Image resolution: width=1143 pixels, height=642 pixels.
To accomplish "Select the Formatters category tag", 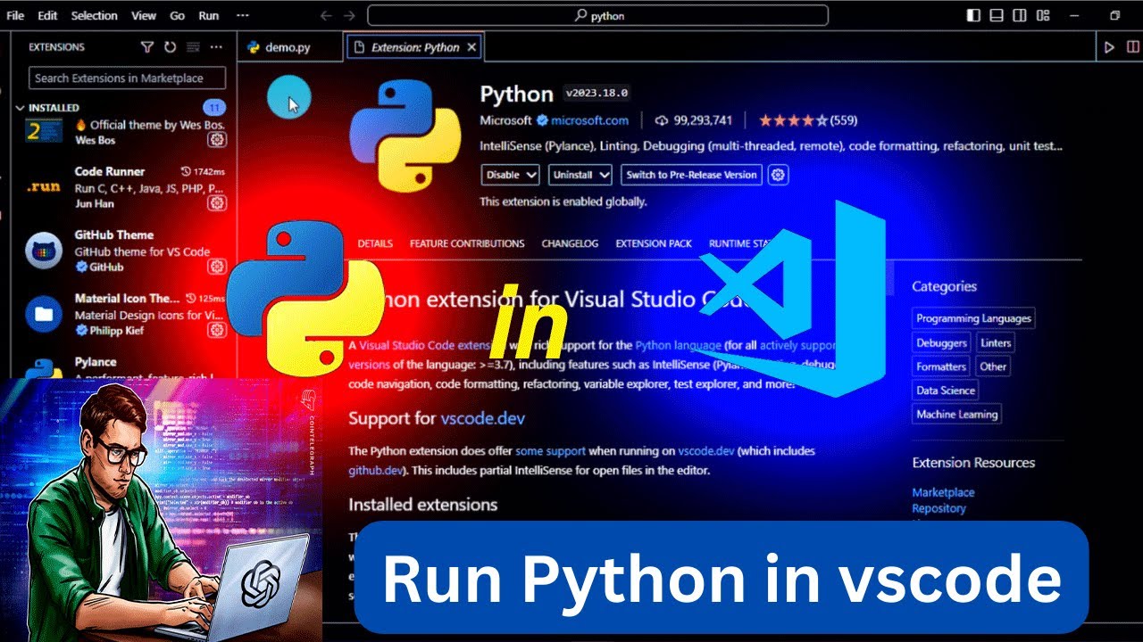I will (941, 366).
